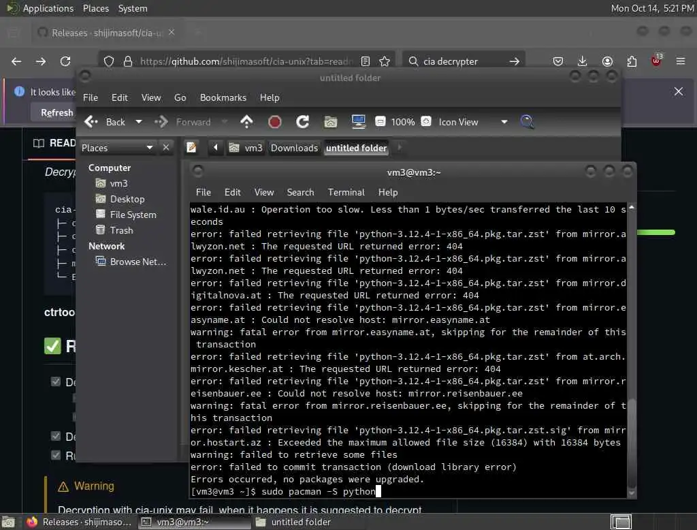This screenshot has height=530, width=697.
Task: Go to Home folder icon in toolbar
Action: [330, 121]
